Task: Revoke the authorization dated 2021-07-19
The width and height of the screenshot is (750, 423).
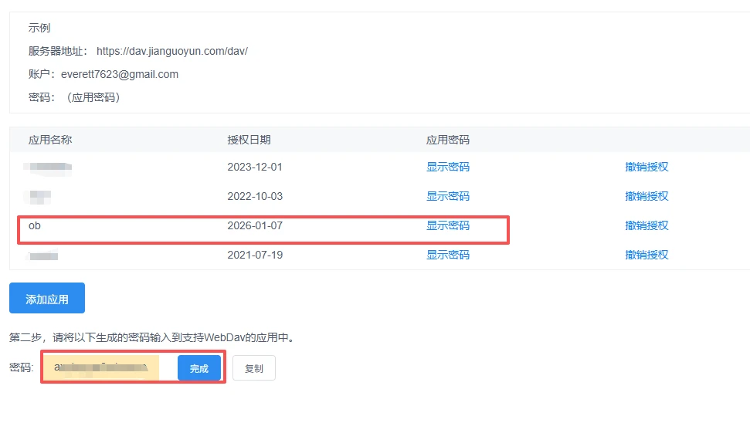Action: tap(646, 255)
